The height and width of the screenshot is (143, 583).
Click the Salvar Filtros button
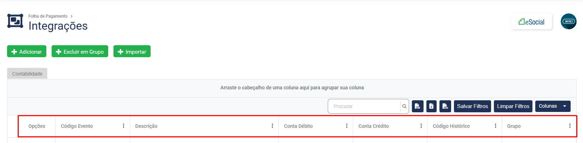click(472, 106)
